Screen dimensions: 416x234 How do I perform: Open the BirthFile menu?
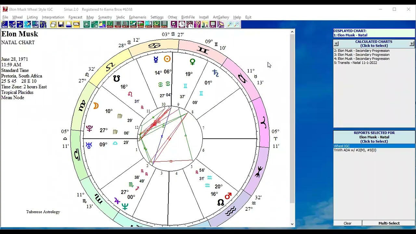(188, 17)
